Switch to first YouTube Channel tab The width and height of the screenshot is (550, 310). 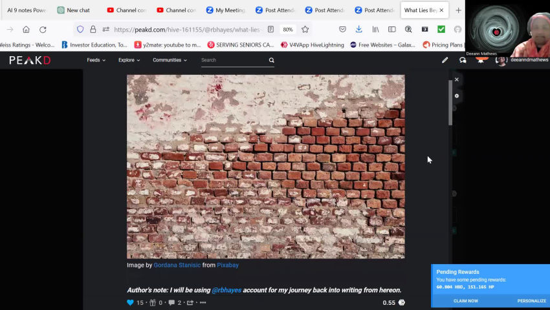pos(127,10)
